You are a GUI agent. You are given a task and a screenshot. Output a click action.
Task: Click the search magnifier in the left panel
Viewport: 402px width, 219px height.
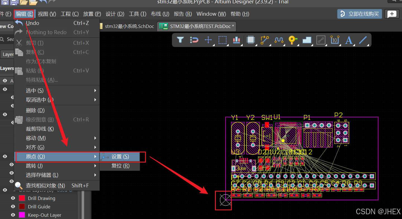tap(2, 39)
